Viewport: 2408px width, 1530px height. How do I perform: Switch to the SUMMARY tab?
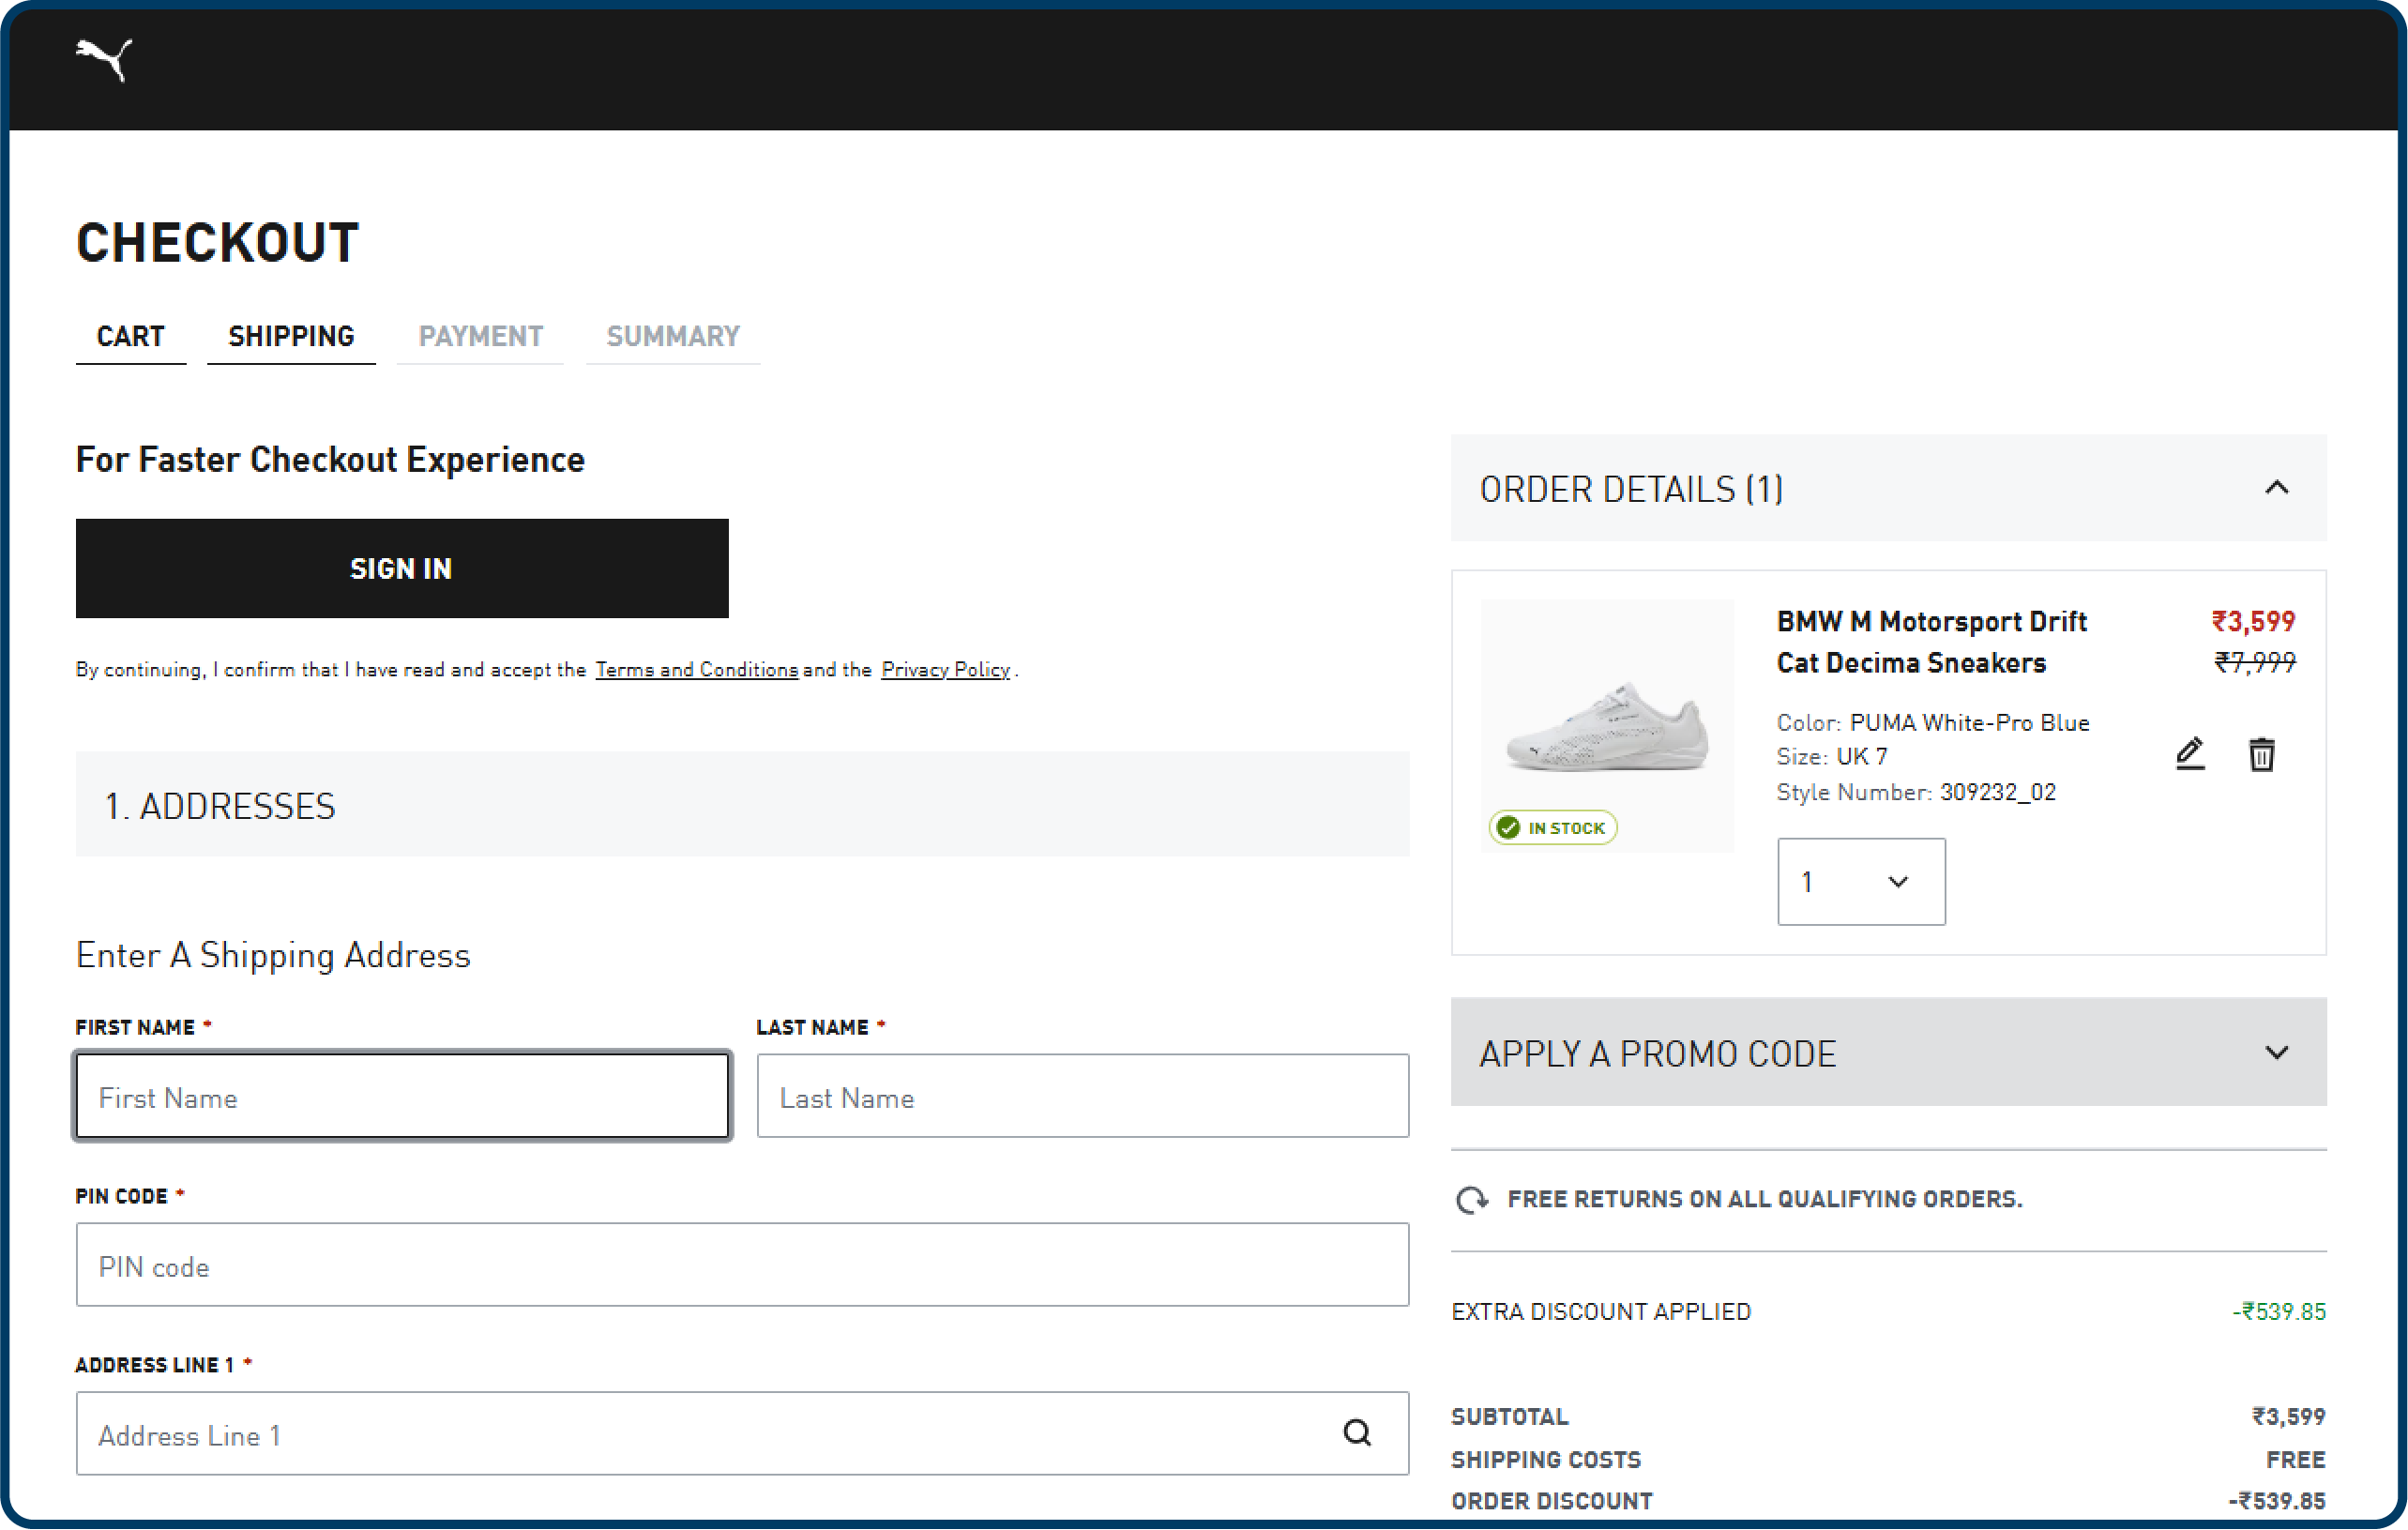click(672, 336)
